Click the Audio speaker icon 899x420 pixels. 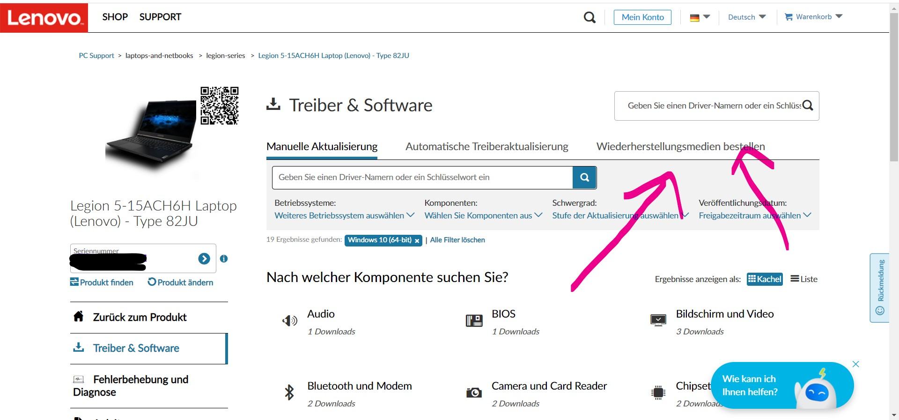290,320
